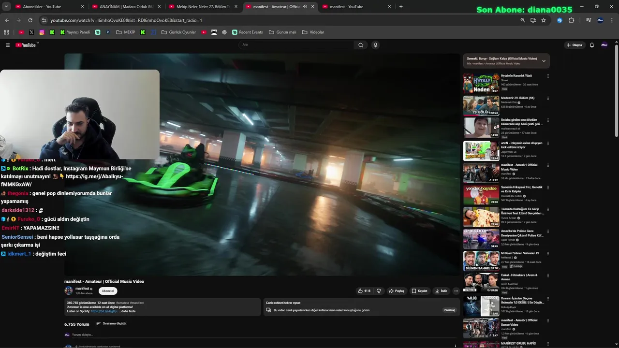Open the bit.ly Spotify link in description
Image resolution: width=619 pixels, height=348 pixels.
click(x=104, y=311)
